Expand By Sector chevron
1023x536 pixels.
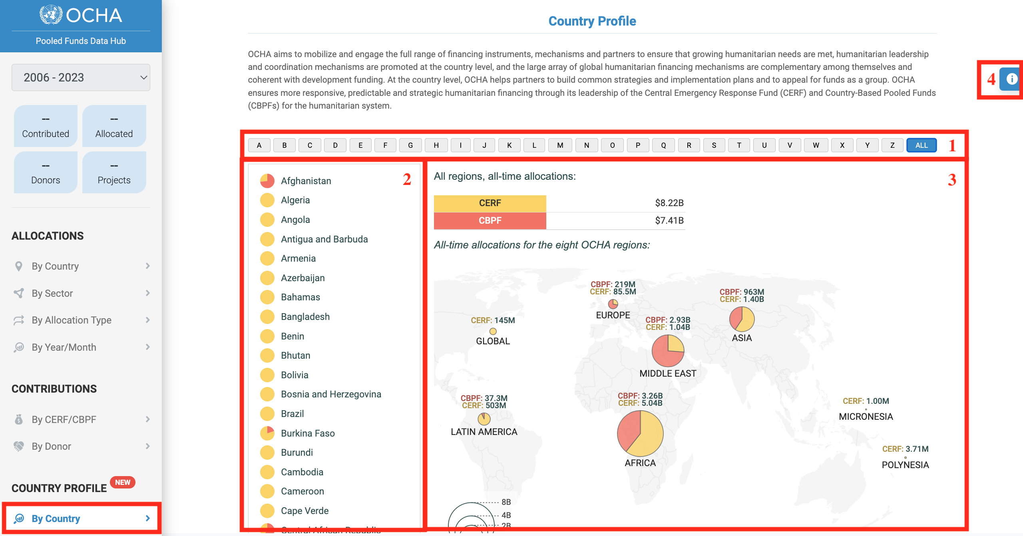pos(147,293)
